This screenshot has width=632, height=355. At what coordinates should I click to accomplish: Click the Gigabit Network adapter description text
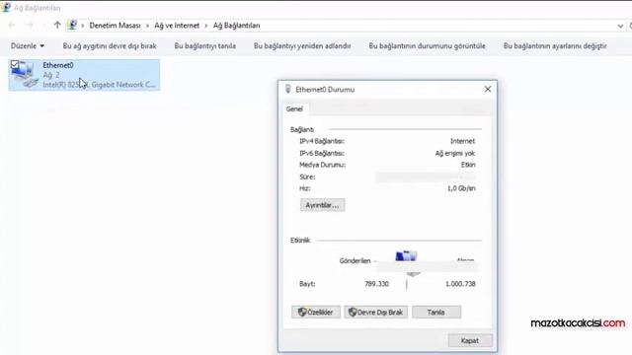coord(99,85)
